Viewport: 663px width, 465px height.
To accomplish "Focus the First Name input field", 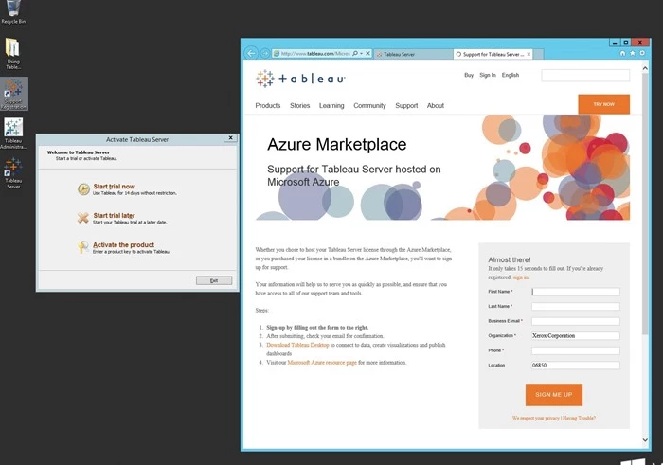I will [576, 292].
